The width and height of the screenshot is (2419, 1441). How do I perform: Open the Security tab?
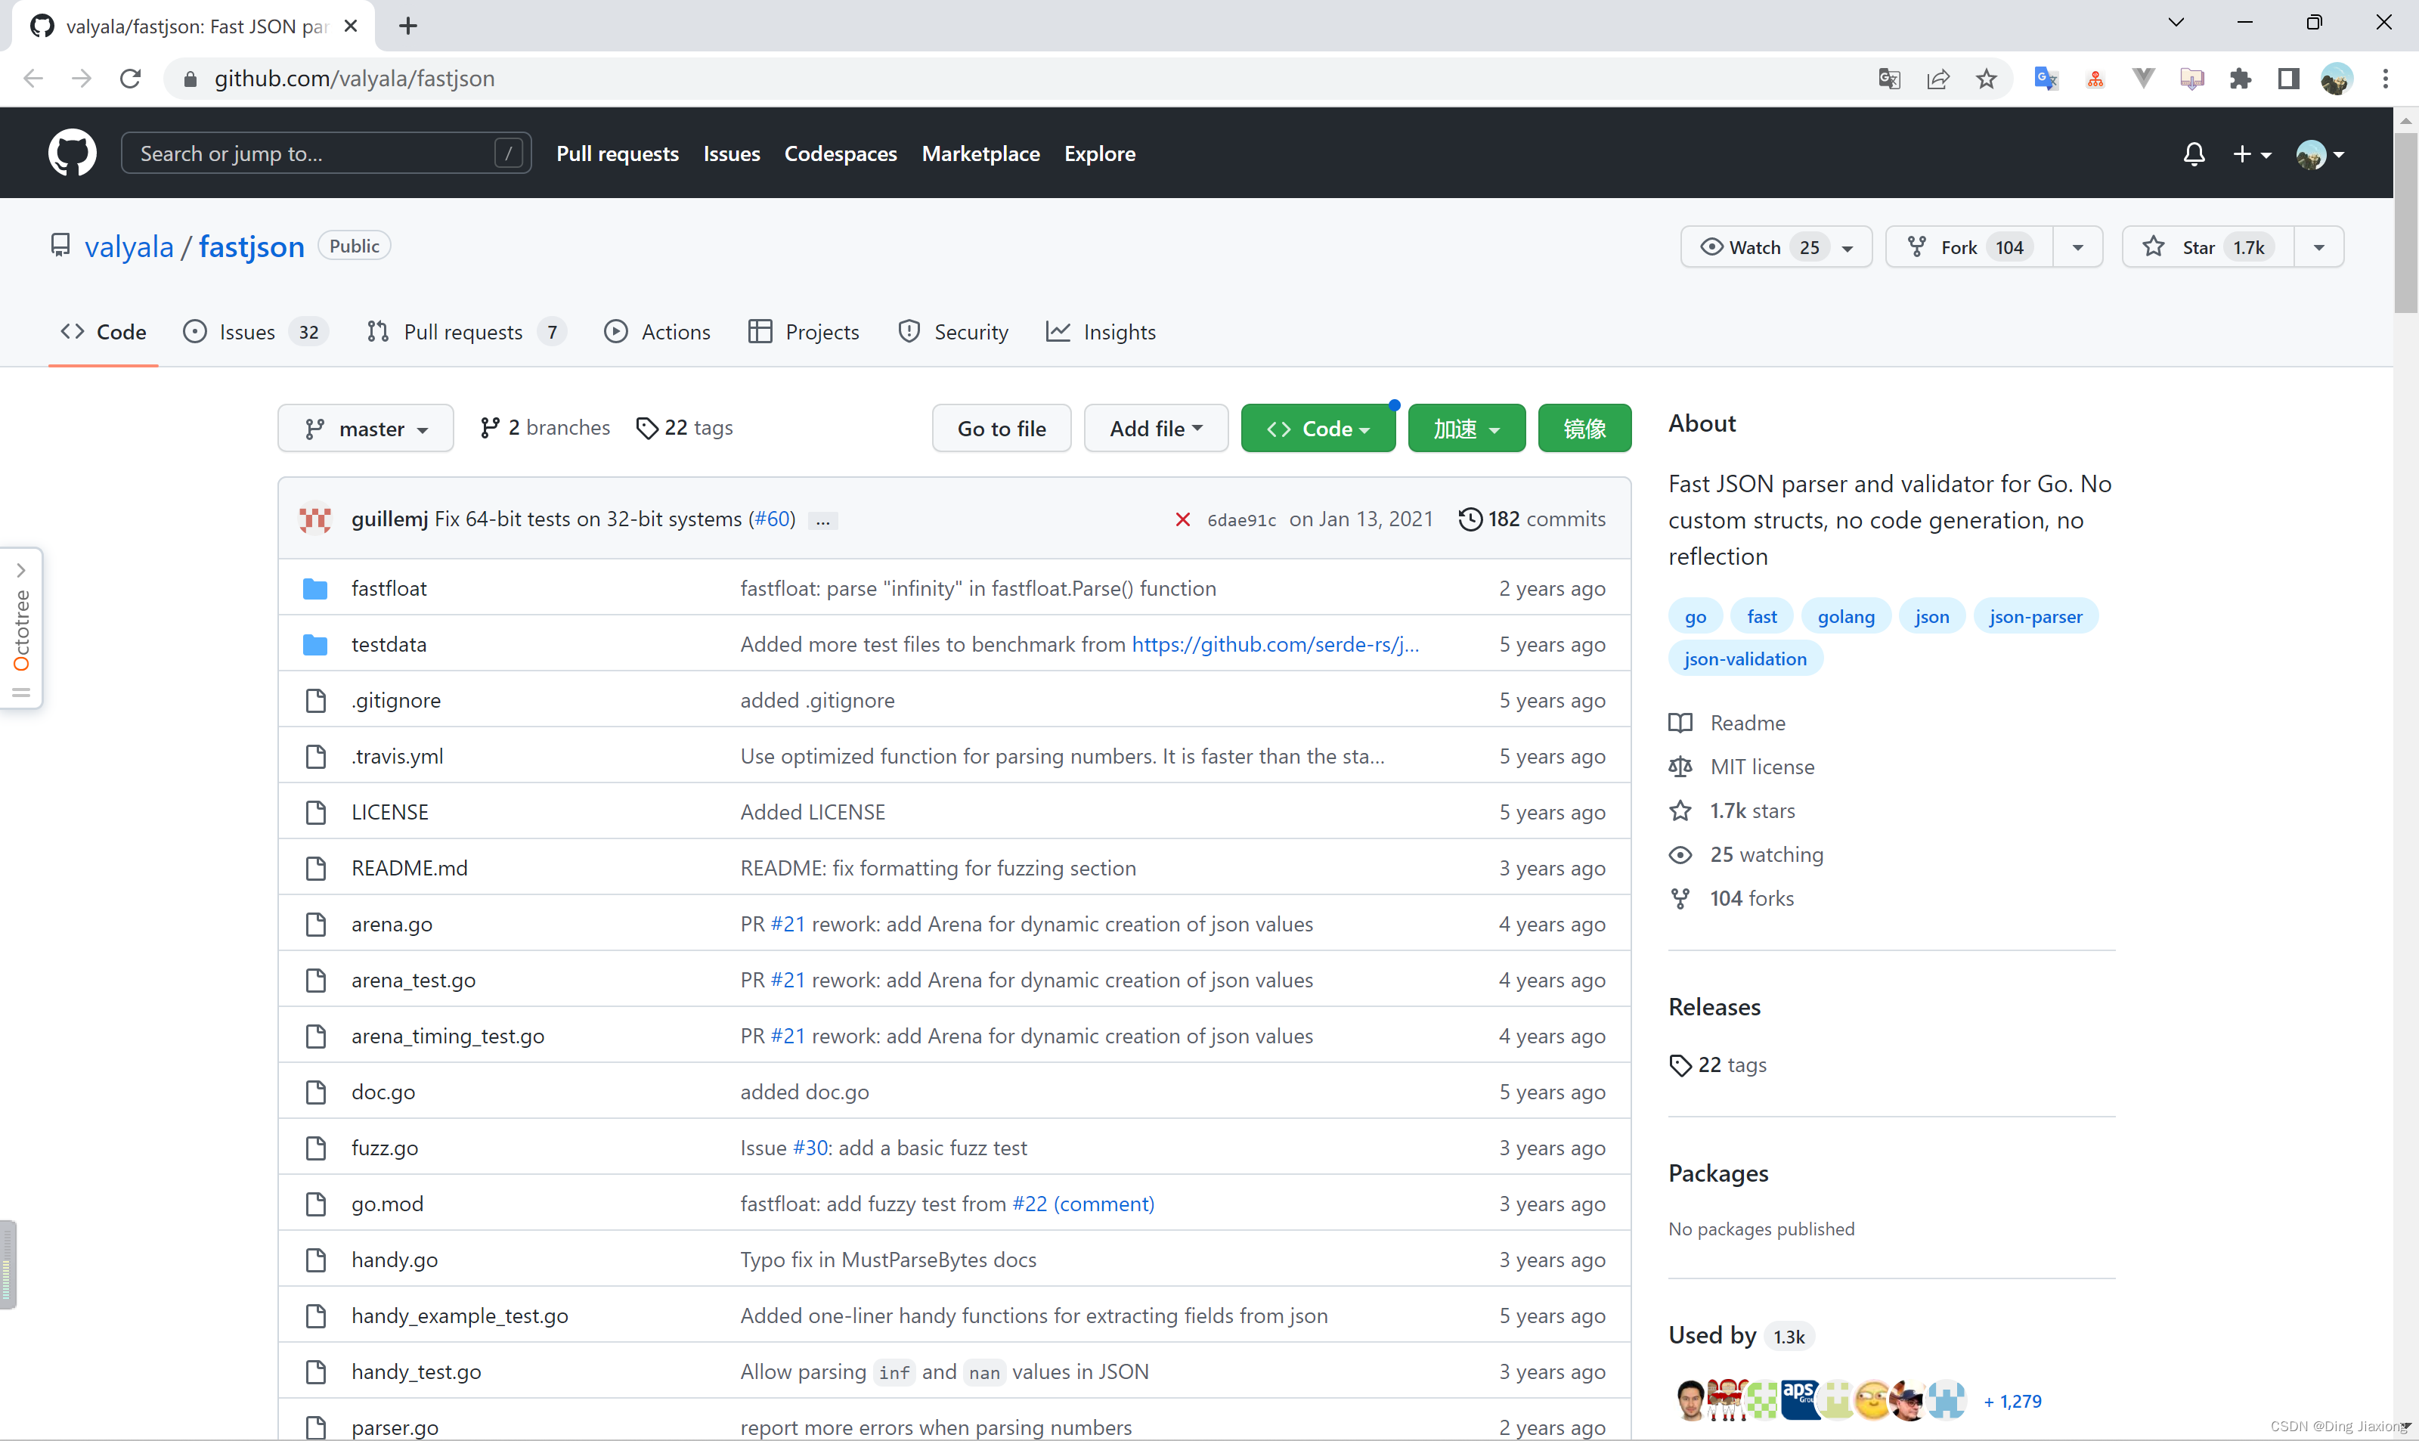tap(953, 332)
